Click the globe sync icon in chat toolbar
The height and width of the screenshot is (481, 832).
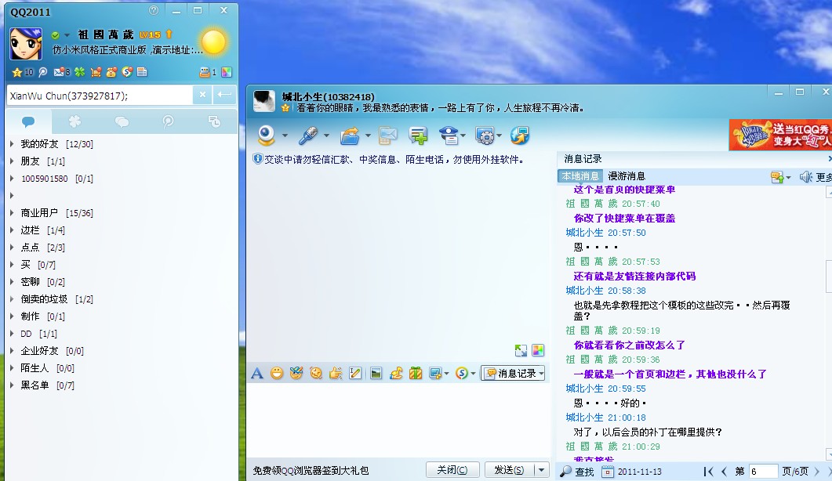pos(519,136)
